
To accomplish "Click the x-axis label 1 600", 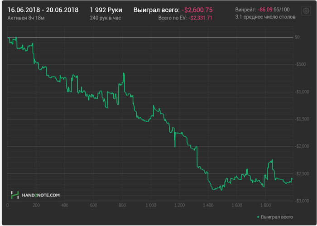I will point(237,205).
